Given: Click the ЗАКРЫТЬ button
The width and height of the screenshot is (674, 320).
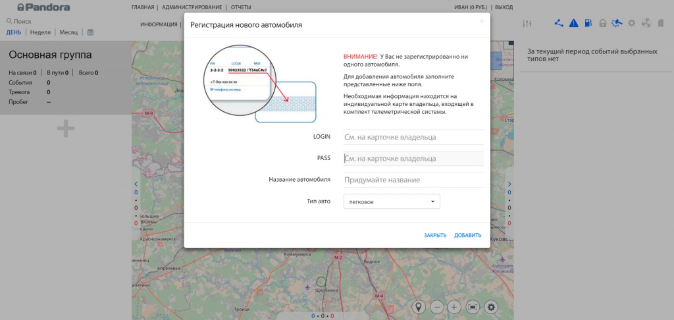Looking at the screenshot, I should [435, 235].
